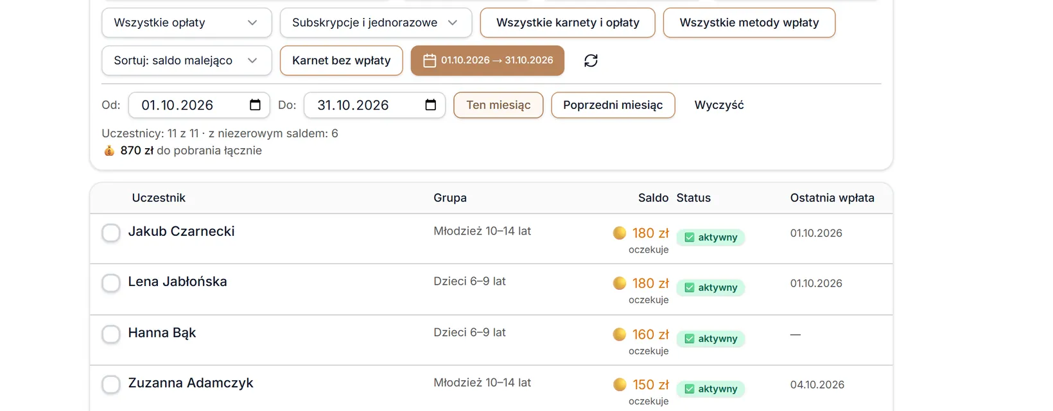Click the Uczestnik column header
The width and height of the screenshot is (1053, 411).
pos(159,198)
